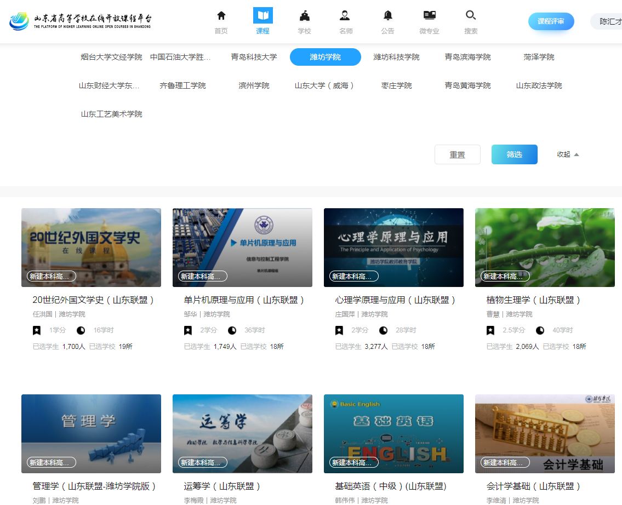Select the 青岛滨海学院 filter
Screen dimensions: 622x505
pyautogui.click(x=467, y=57)
